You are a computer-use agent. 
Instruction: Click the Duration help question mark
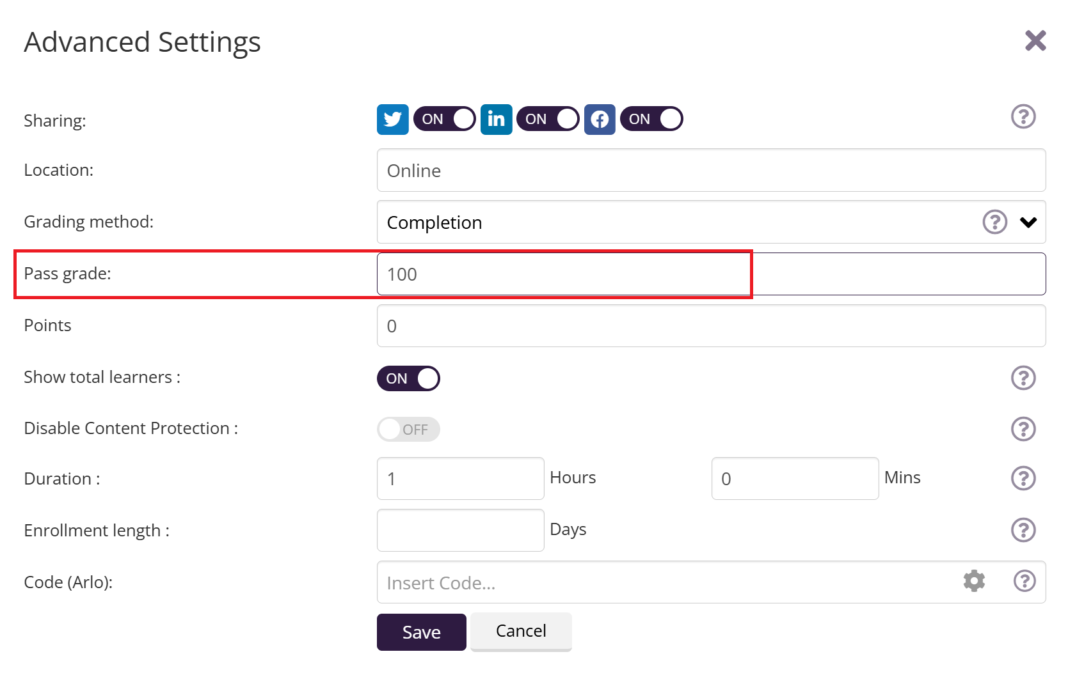click(x=1023, y=478)
